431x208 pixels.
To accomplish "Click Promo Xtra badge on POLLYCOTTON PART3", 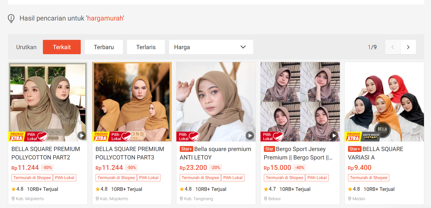I will coord(100,136).
